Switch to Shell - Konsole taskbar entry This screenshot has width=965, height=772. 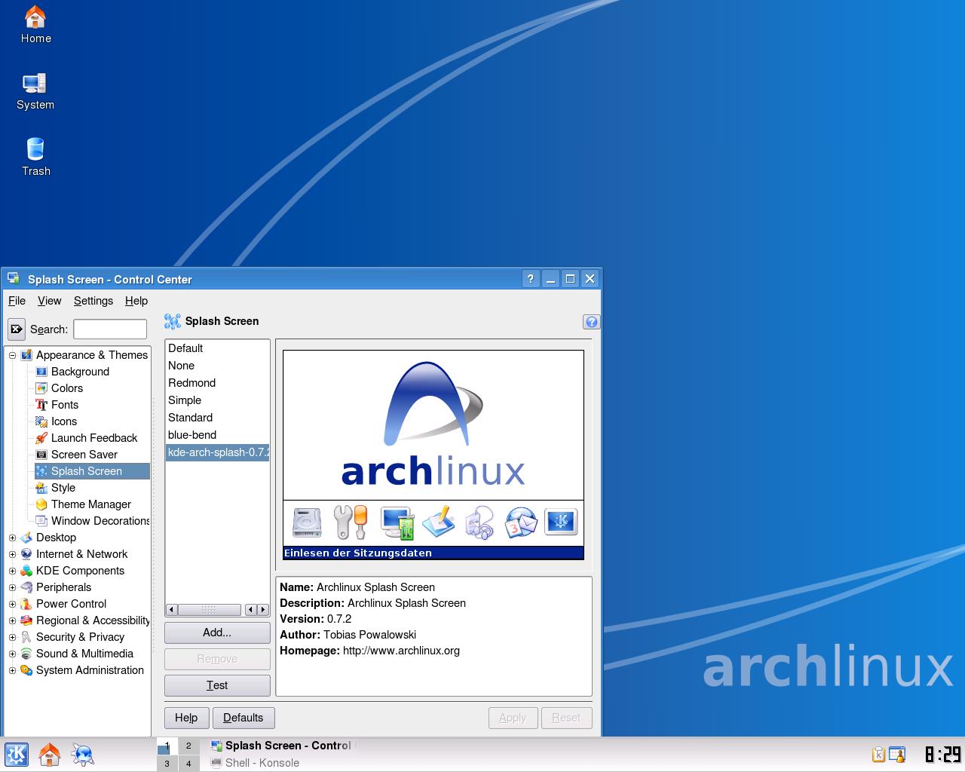coord(282,763)
